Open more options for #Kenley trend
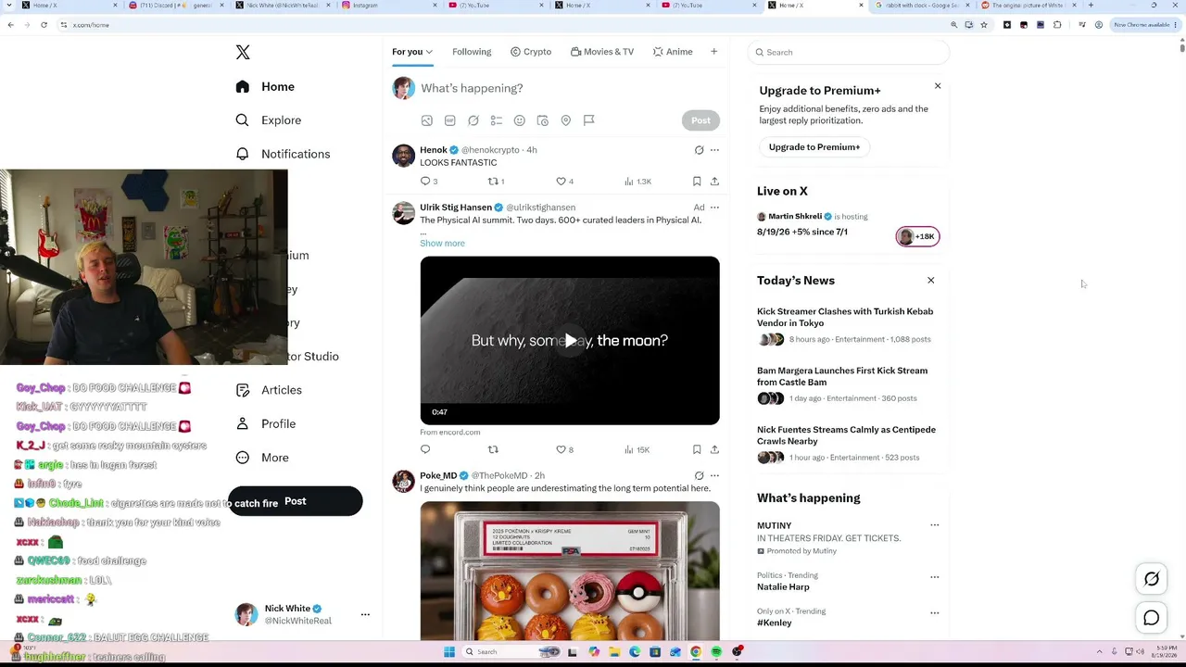Viewport: 1186px width, 667px height. (x=934, y=613)
